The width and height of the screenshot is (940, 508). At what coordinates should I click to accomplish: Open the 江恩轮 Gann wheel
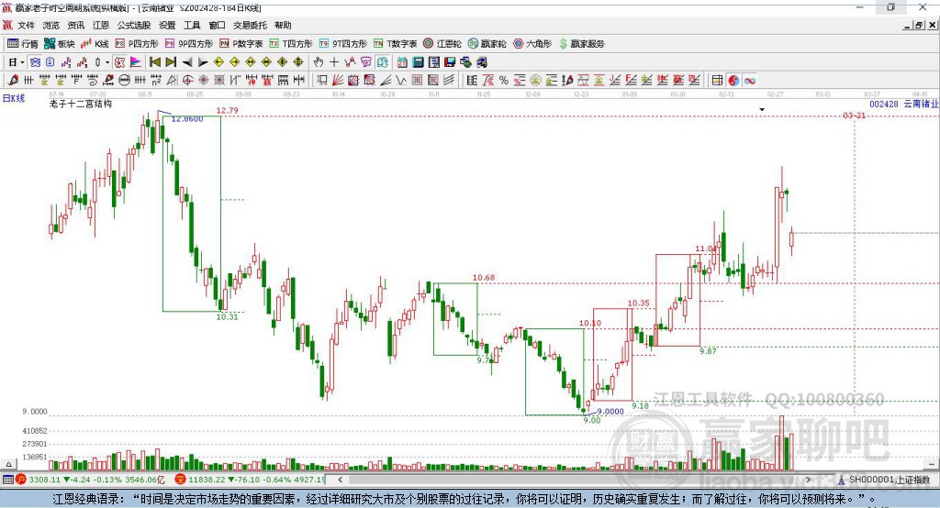(x=442, y=44)
